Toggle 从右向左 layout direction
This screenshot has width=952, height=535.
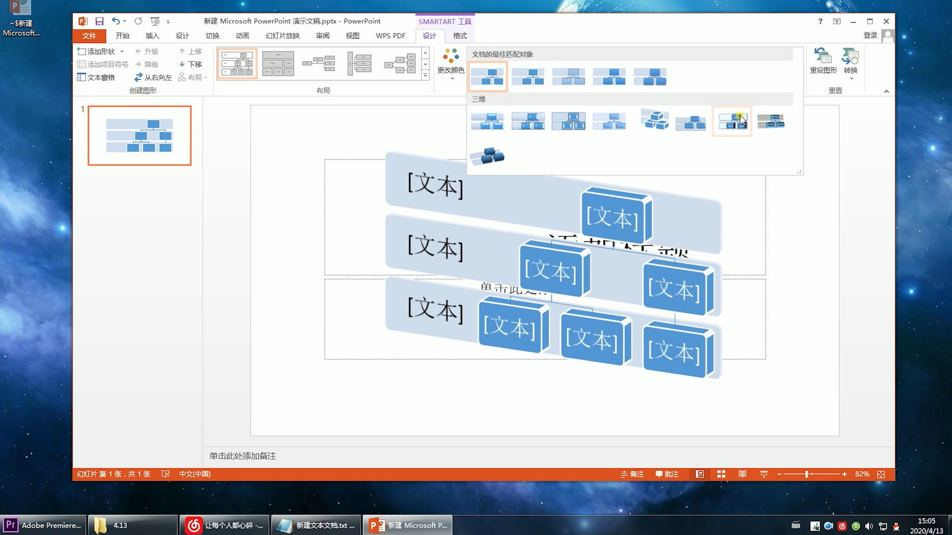click(x=153, y=77)
